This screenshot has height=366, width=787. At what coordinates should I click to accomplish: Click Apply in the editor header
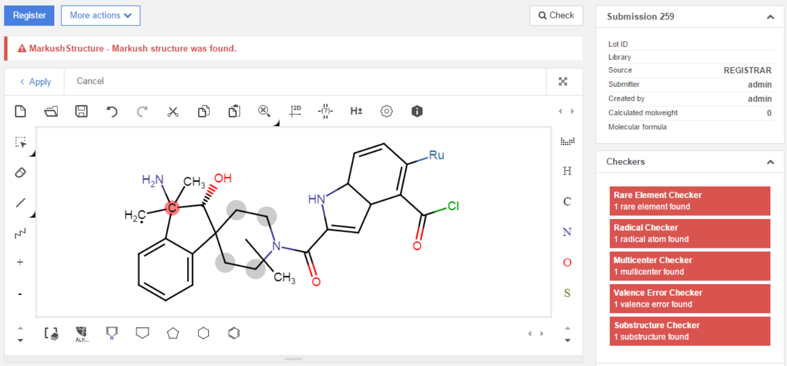35,81
